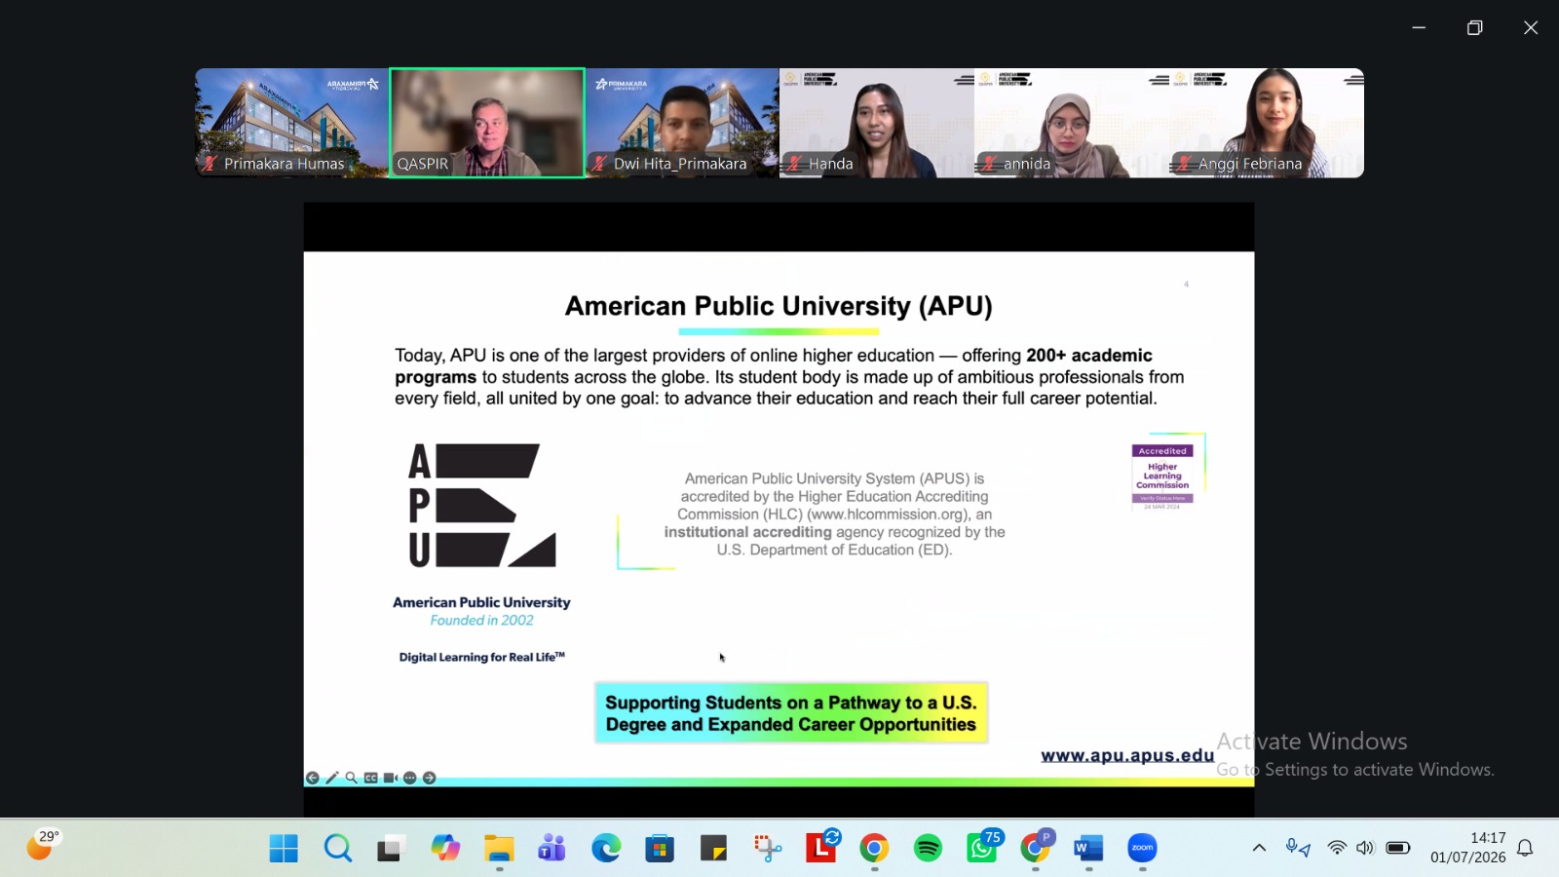The image size is (1559, 877).
Task: Select the QASPIR speaker video tile
Action: (487, 123)
